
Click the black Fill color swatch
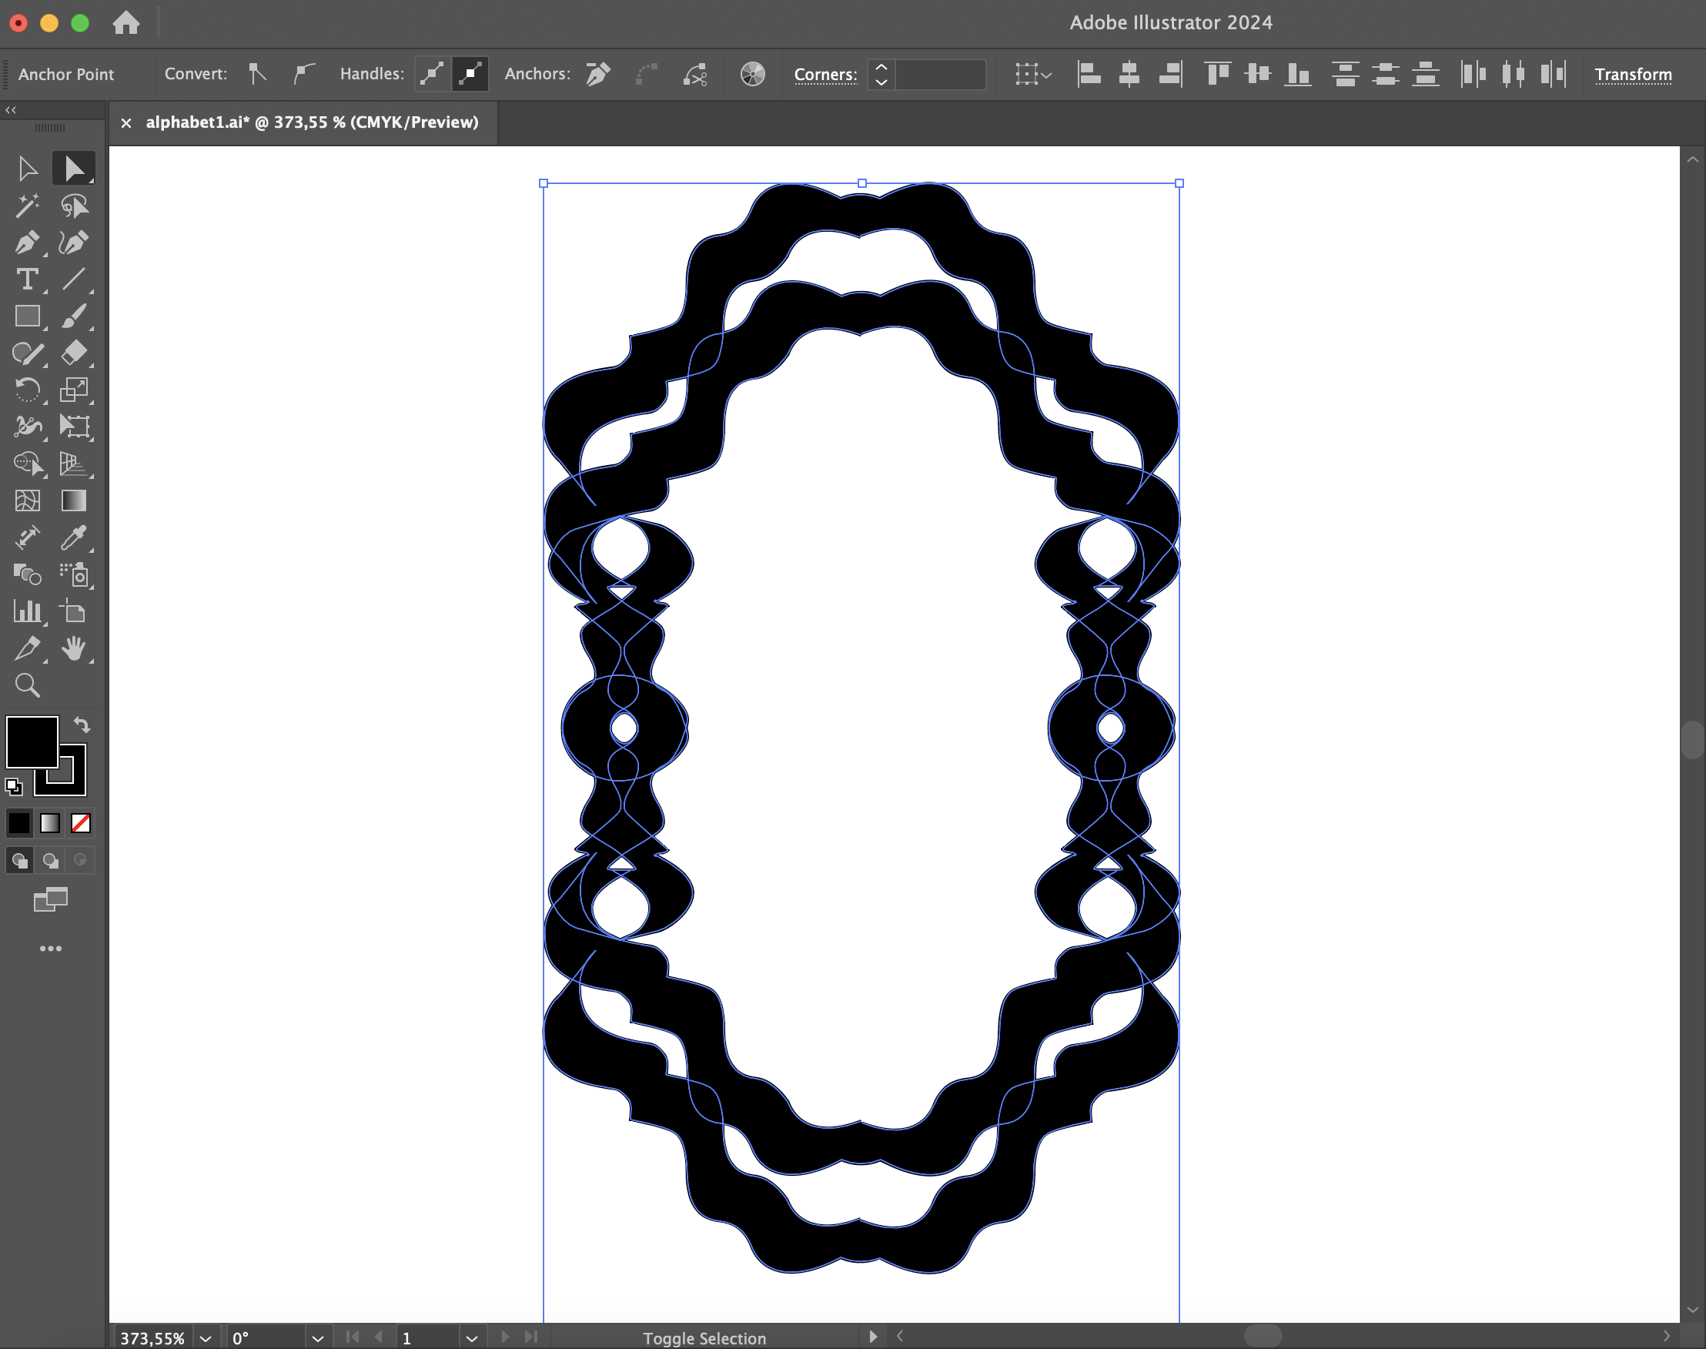(32, 741)
